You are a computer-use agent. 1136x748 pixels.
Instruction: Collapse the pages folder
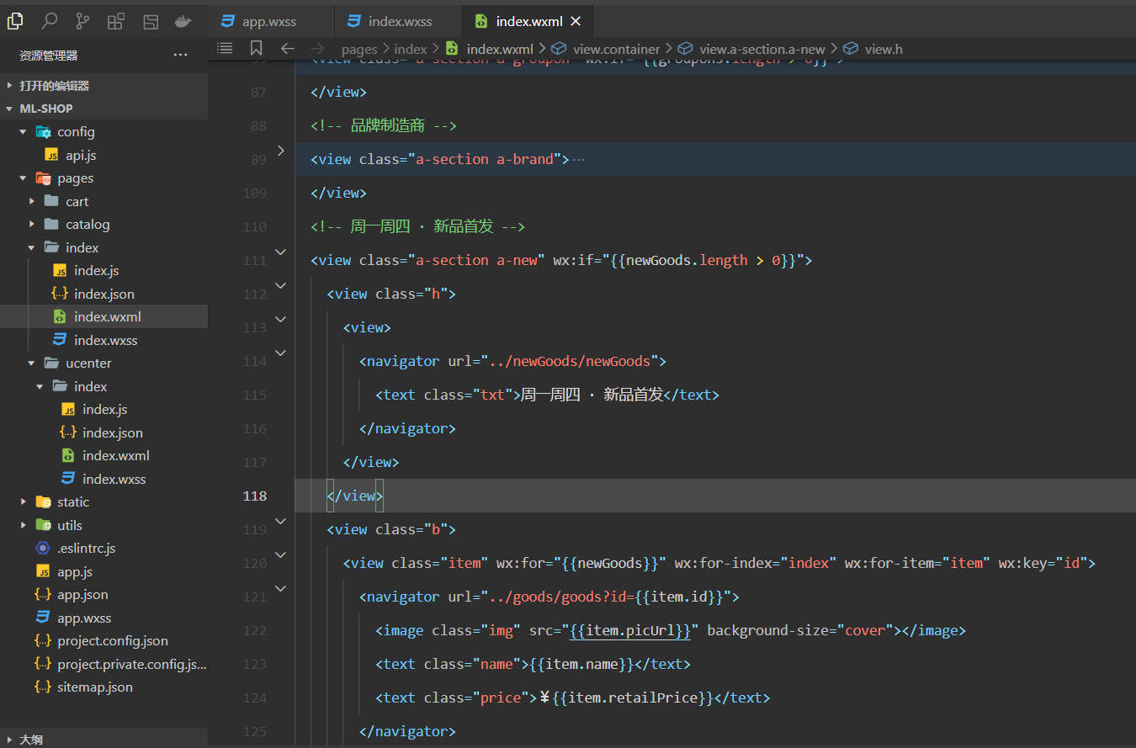point(104,178)
